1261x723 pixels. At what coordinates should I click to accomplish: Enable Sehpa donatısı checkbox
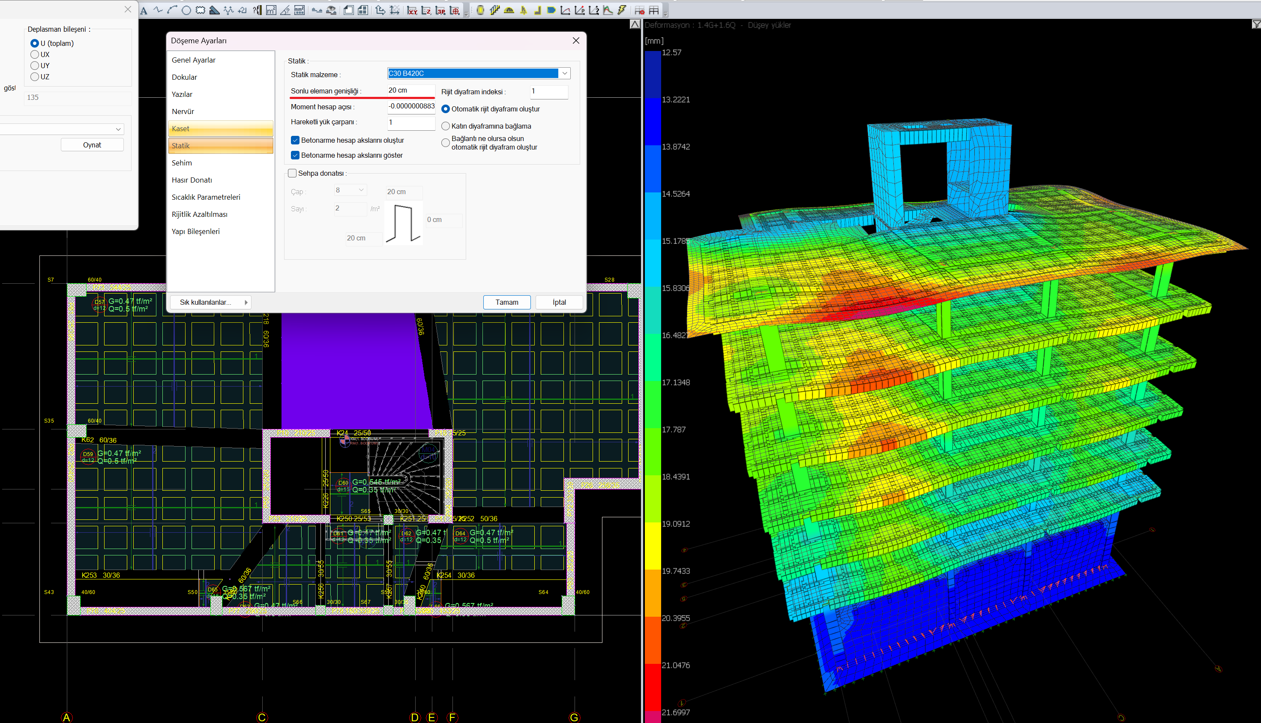(x=292, y=173)
